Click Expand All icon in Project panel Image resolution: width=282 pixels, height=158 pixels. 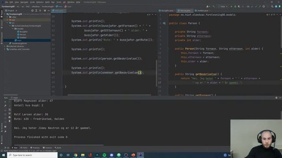coord(36,11)
